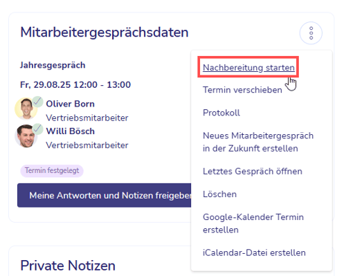Click the Private Notizen heading
The height and width of the screenshot is (276, 346).
68,266
